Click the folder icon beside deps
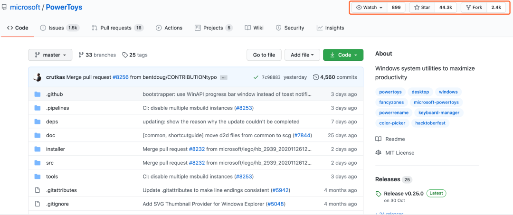513x215 pixels. (x=38, y=122)
